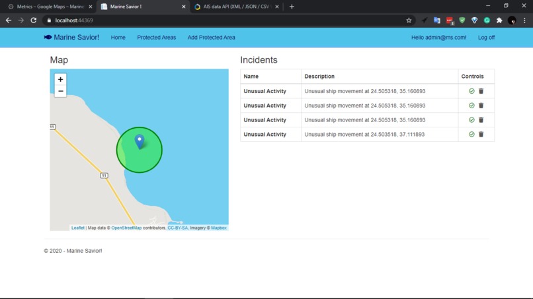The width and height of the screenshot is (533, 299).
Task: Delete second Unusual Activity incident
Action: (481, 106)
